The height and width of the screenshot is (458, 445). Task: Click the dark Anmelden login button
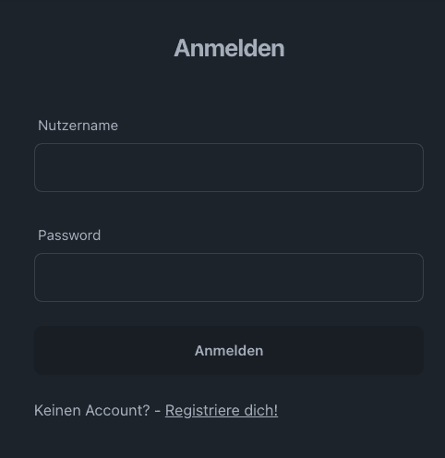229,351
